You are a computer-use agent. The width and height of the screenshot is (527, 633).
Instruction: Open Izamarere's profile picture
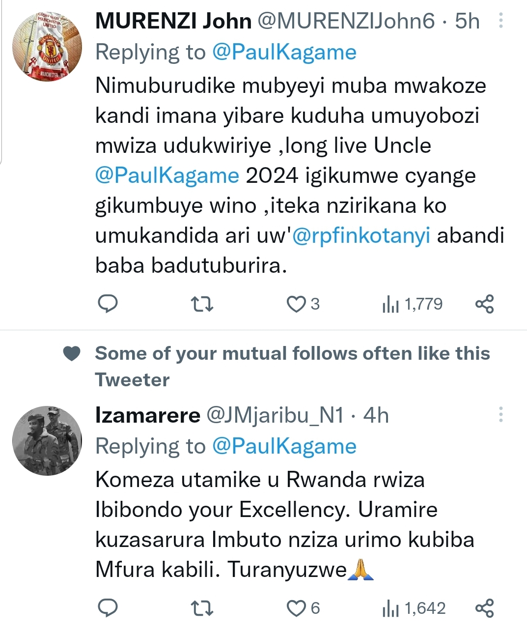(47, 440)
